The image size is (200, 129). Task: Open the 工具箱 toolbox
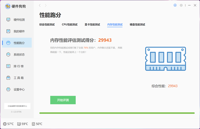click(x=17, y=78)
